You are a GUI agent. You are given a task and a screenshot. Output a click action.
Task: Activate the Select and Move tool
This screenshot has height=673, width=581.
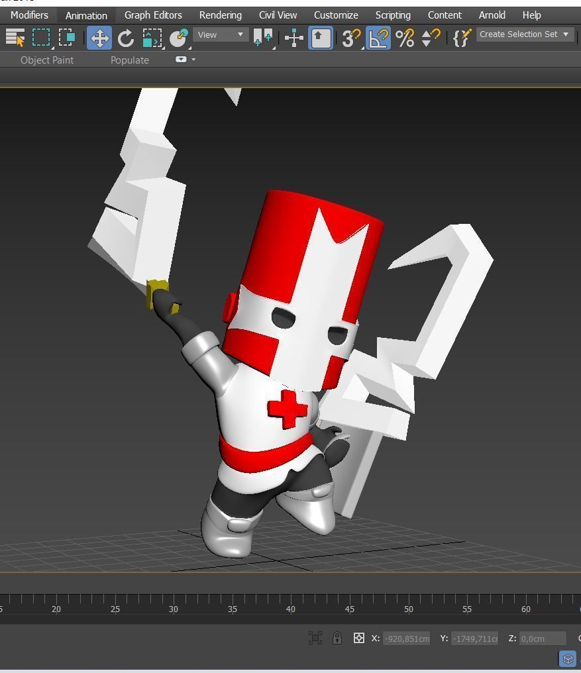point(99,38)
